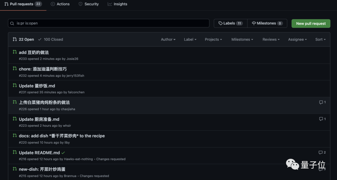337x180 pixels.
Task: Click the search magnifier icon in filter box
Action: 12,23
